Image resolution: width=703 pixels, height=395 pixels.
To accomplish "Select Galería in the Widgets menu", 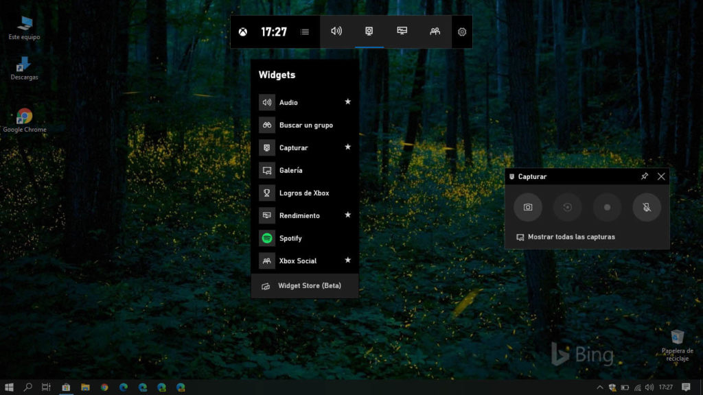I will pyautogui.click(x=290, y=170).
